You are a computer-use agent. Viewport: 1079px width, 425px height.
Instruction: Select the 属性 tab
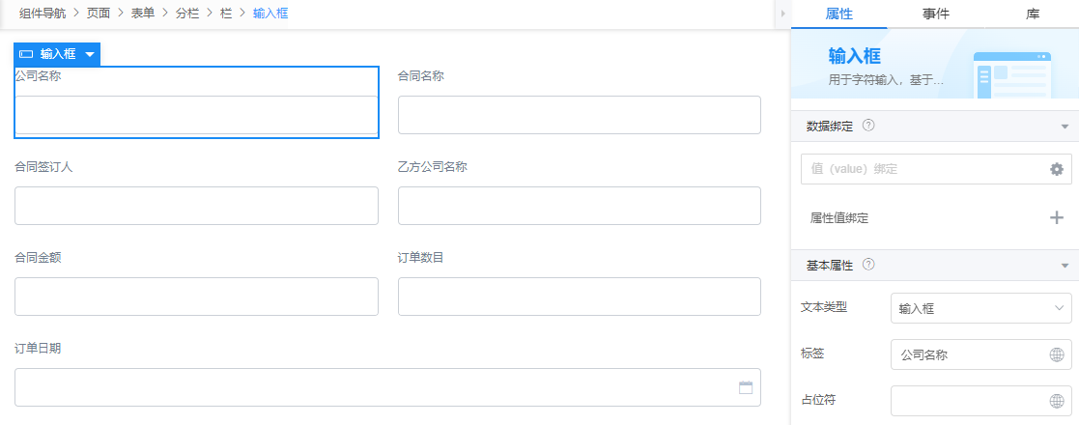(x=838, y=14)
